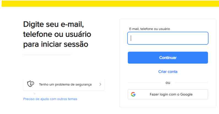Click the "telefone ou usuário" heading line
This screenshot has width=219, height=114.
click(57, 35)
